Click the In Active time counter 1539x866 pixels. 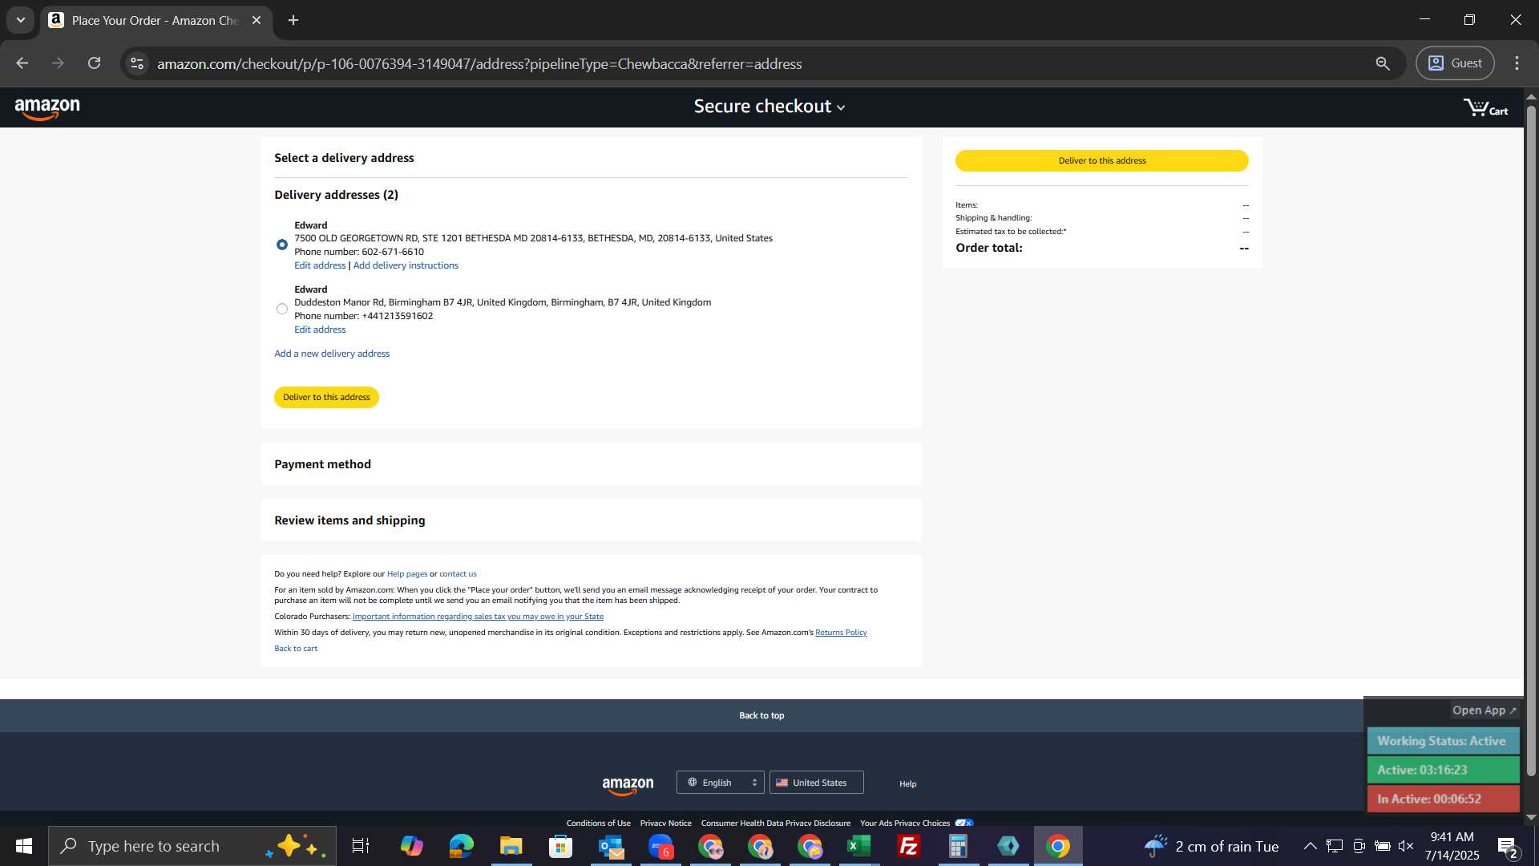(x=1443, y=799)
